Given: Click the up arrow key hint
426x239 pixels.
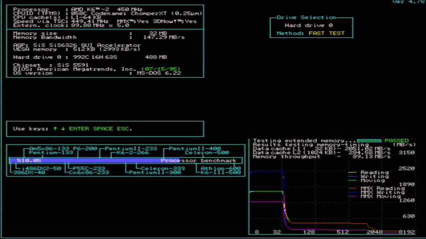Looking at the screenshot, I should click(55, 128).
